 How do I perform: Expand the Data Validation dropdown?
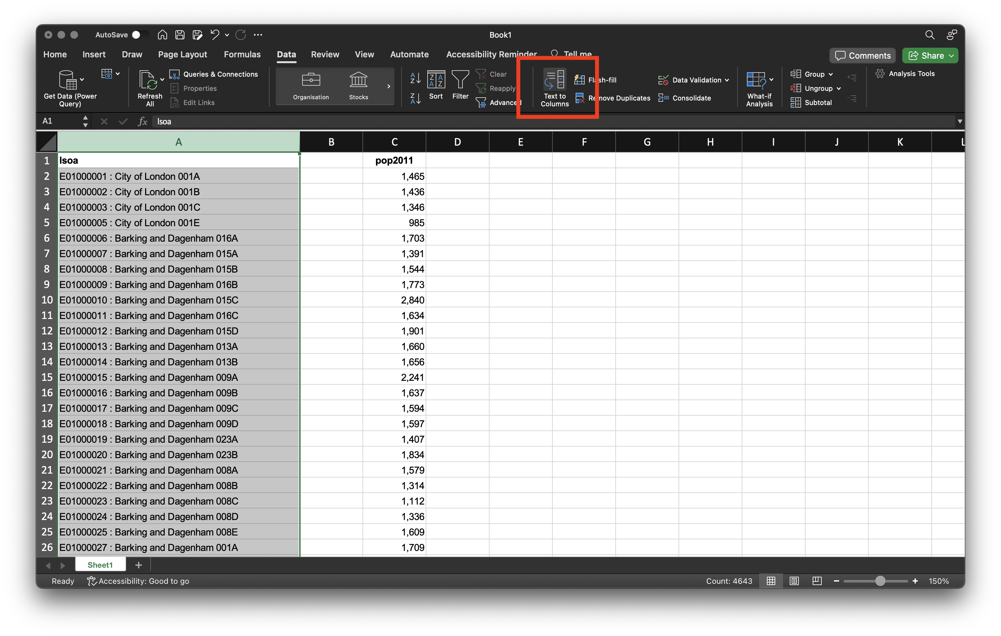tap(727, 80)
